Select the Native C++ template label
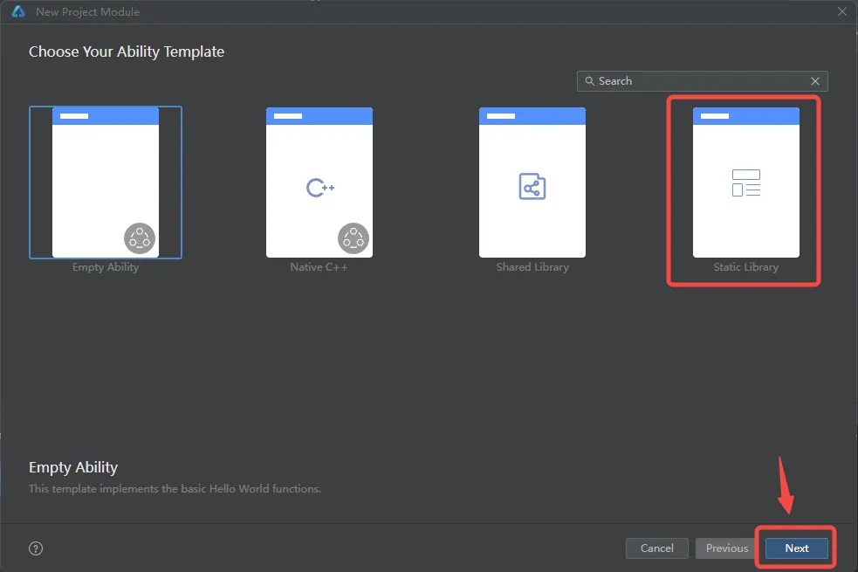Viewport: 858px width, 572px height. (319, 267)
